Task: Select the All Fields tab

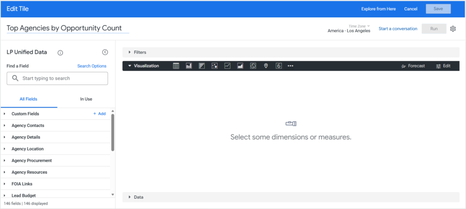Action: [29, 99]
